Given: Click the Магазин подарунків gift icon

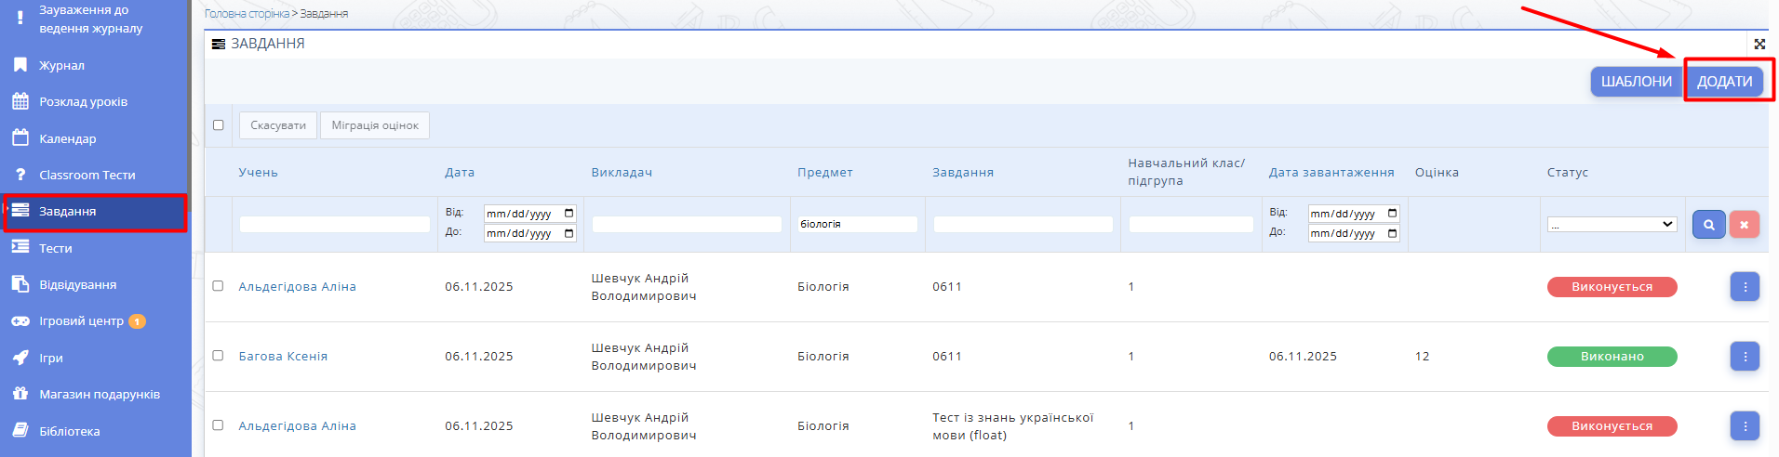Looking at the screenshot, I should [20, 394].
